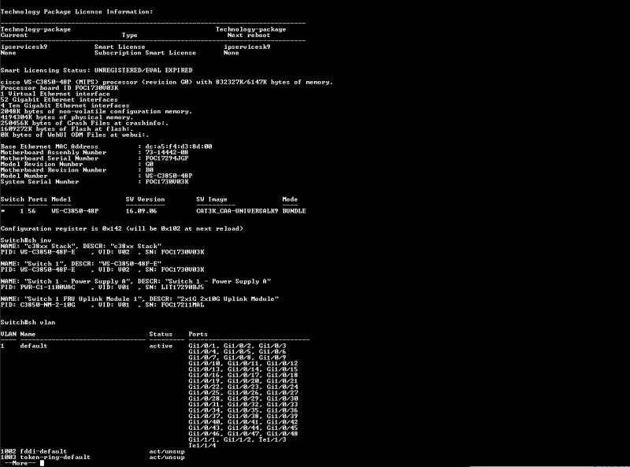The width and height of the screenshot is (630, 467).
Task: Click the "0K bytes of WebUI ODM Files" line
Action: pos(75,135)
